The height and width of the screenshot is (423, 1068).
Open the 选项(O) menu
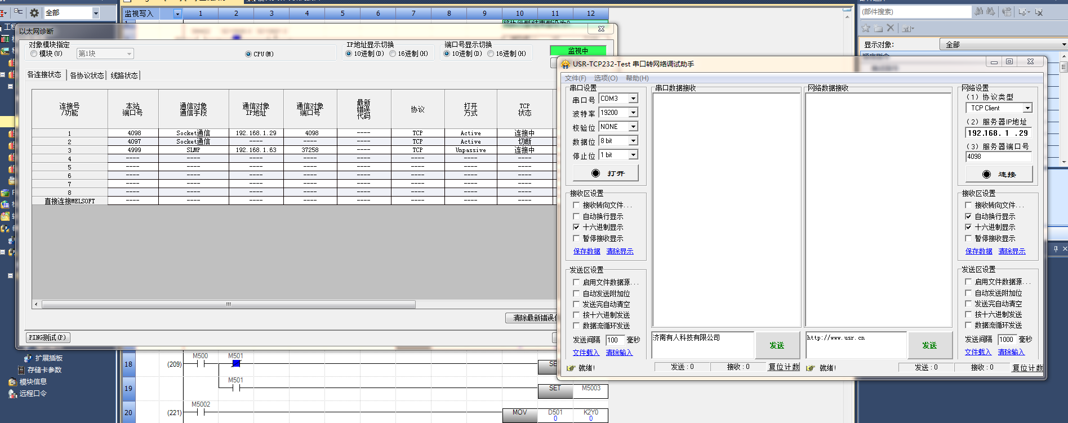pos(606,78)
